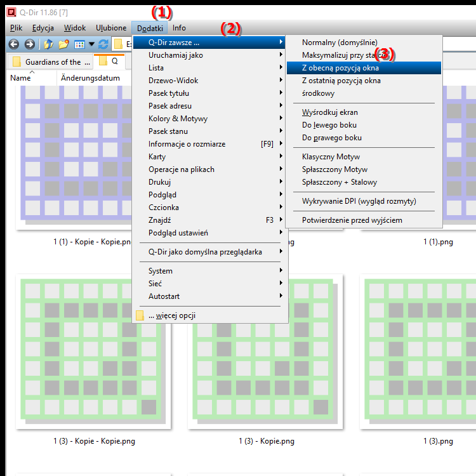
Task: Choose Do lewego boku
Action: (x=364, y=125)
